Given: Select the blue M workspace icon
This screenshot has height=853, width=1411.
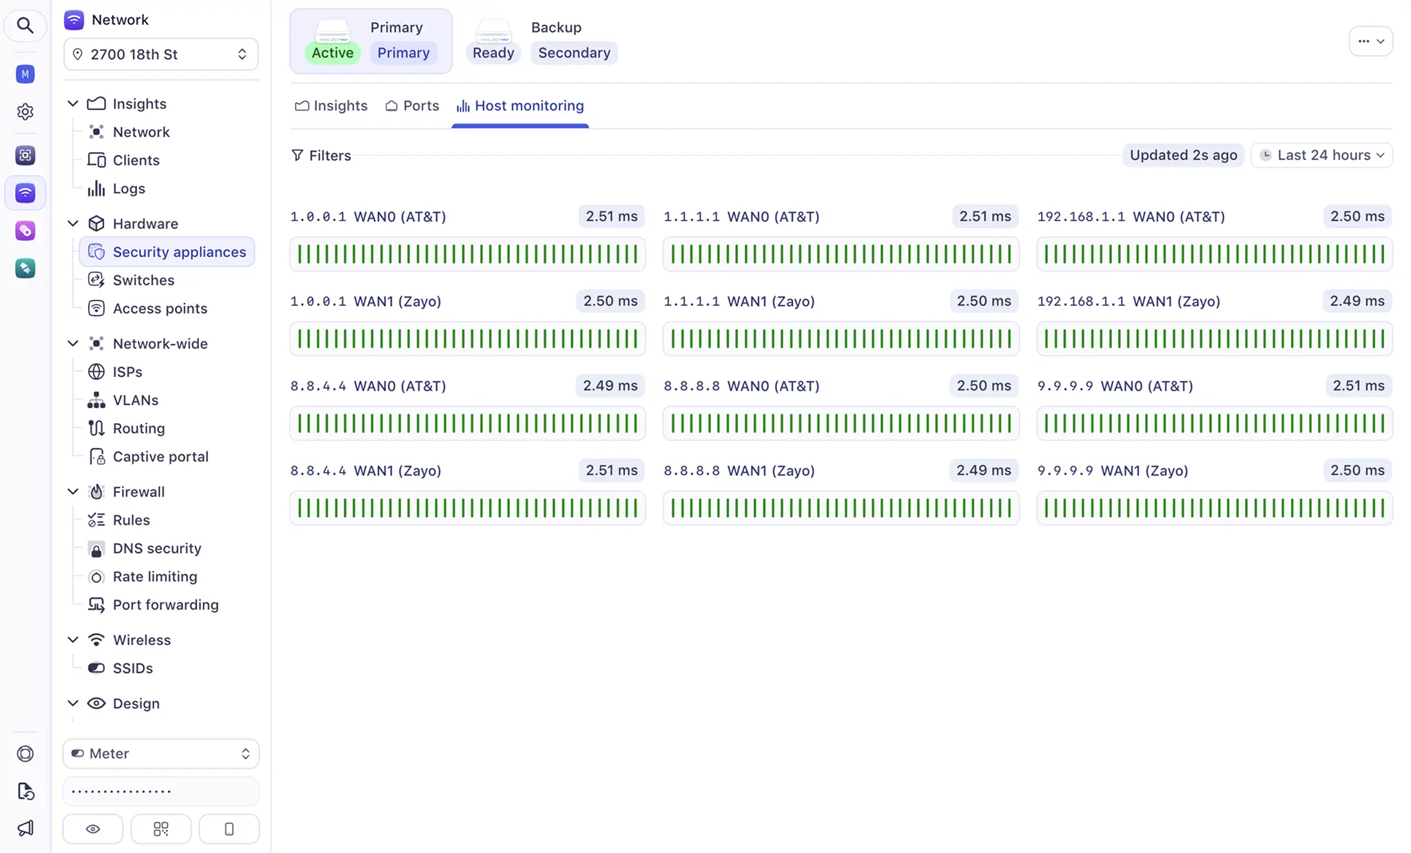Looking at the screenshot, I should click(25, 74).
